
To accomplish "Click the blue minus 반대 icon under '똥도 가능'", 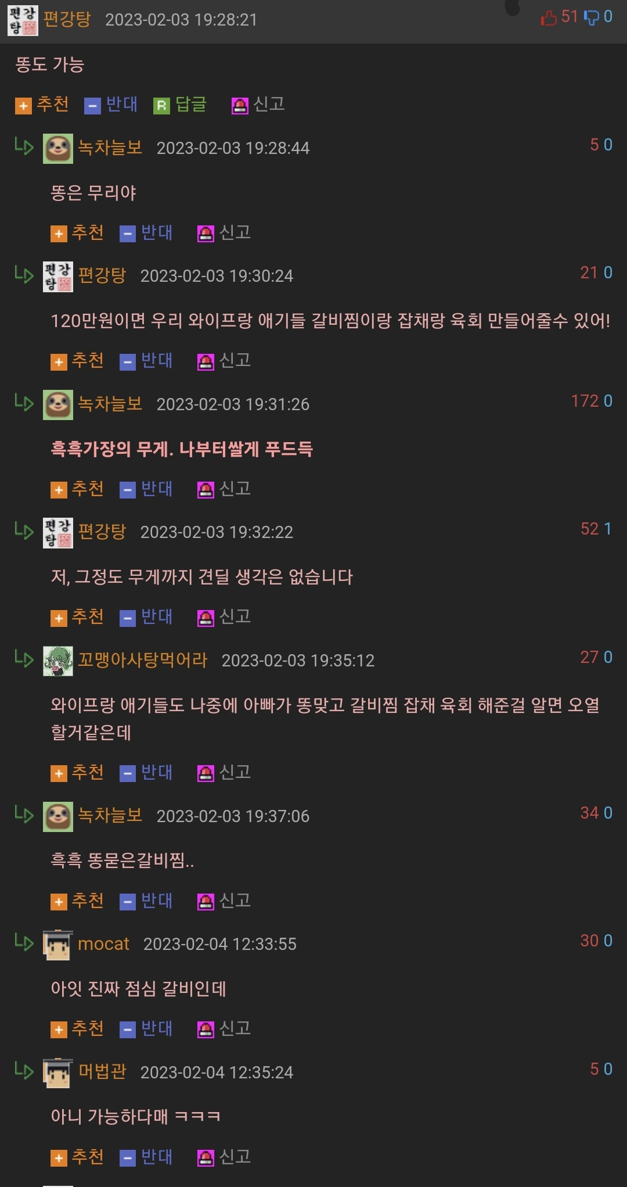I will click(x=92, y=106).
